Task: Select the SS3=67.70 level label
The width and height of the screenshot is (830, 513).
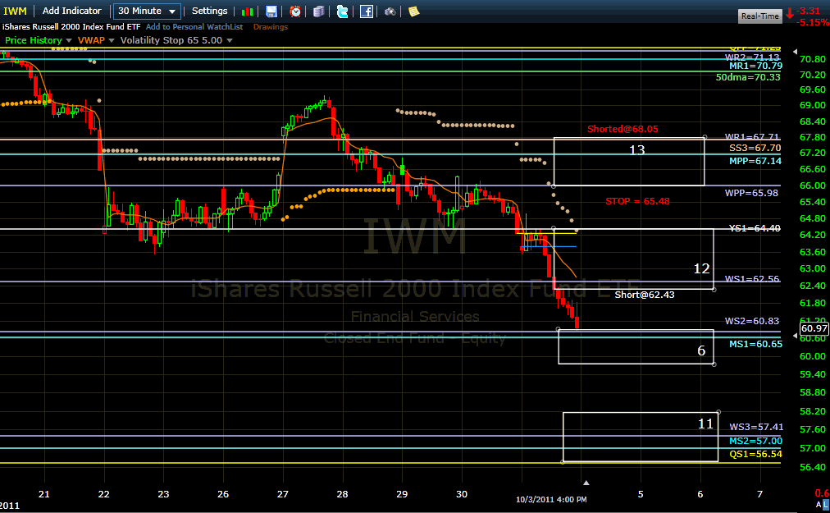Action: [755, 148]
